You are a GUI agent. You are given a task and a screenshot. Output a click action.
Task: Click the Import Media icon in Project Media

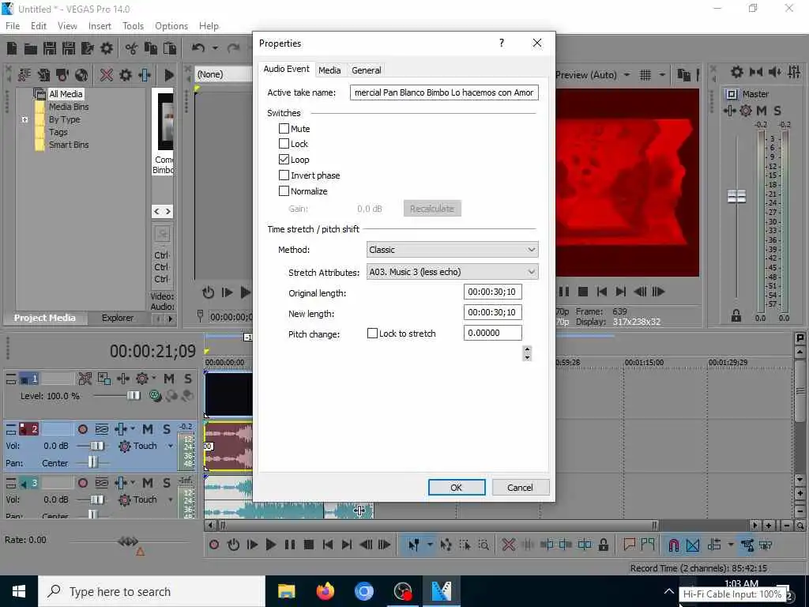(x=24, y=75)
